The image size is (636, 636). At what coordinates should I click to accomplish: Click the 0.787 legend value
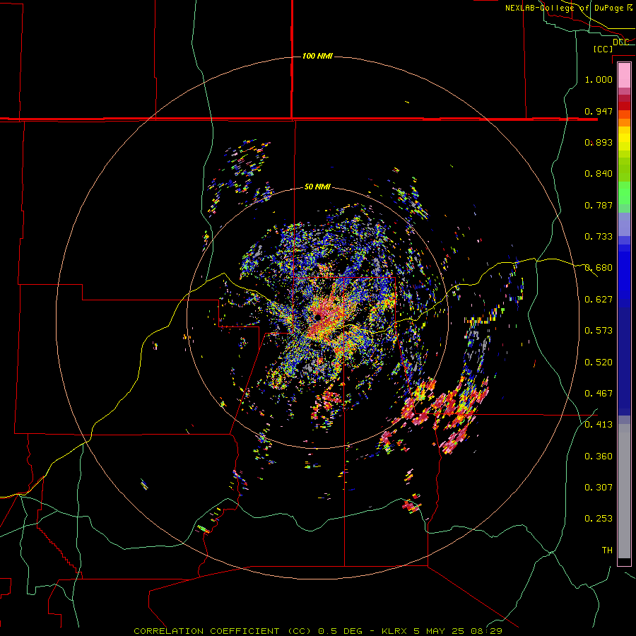pyautogui.click(x=599, y=205)
